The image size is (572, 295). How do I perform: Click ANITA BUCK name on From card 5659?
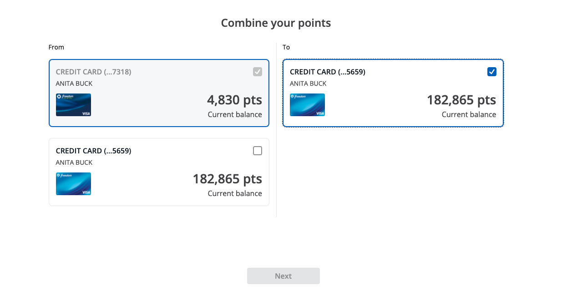click(x=74, y=162)
